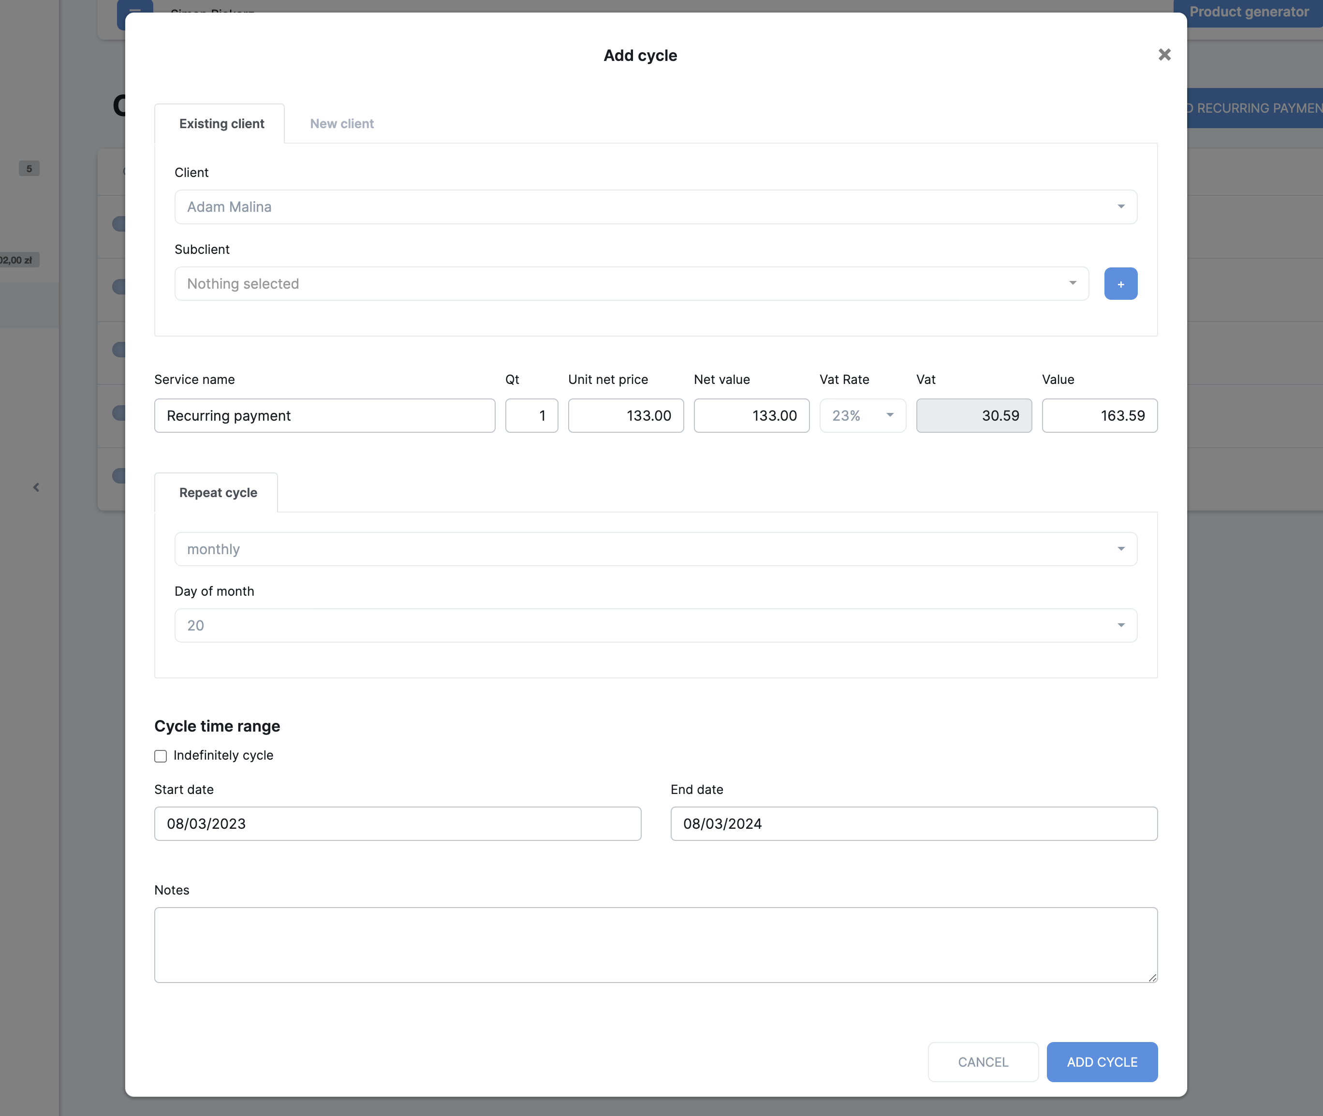
Task: Click inside the Notes text area
Action: click(655, 944)
